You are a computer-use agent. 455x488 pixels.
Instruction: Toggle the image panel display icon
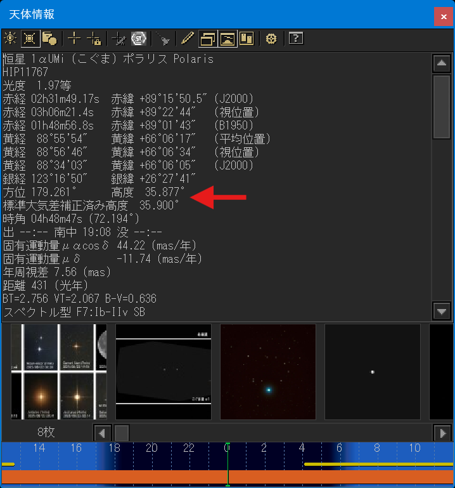227,39
